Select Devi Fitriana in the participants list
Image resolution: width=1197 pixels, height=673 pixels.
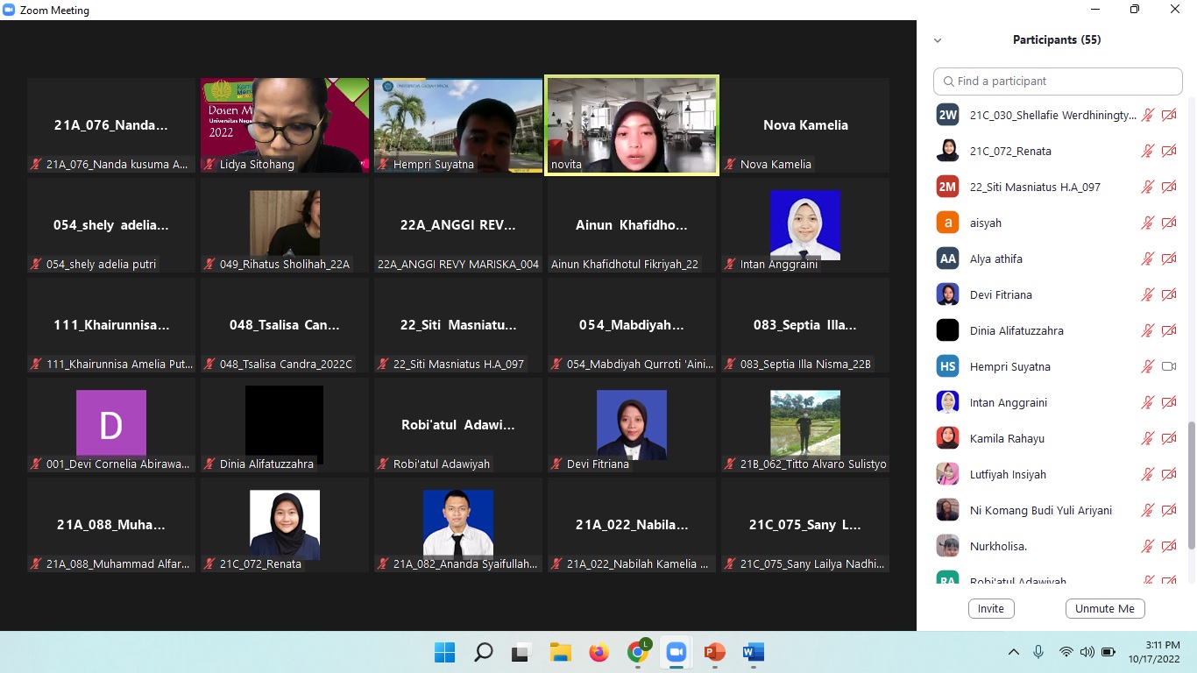point(1001,294)
